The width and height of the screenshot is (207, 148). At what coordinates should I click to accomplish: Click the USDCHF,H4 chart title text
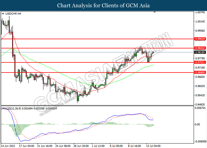(13, 14)
